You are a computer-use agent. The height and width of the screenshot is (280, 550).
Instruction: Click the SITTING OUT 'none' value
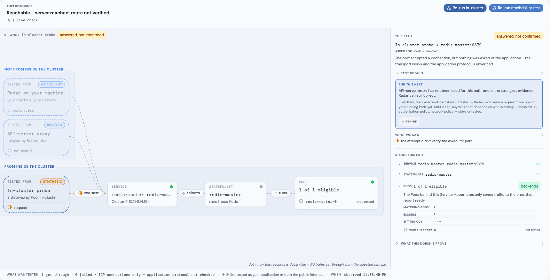tap(437, 221)
